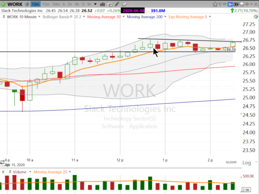
Task: Click the 2.9K volume value box
Action: pos(246,190)
